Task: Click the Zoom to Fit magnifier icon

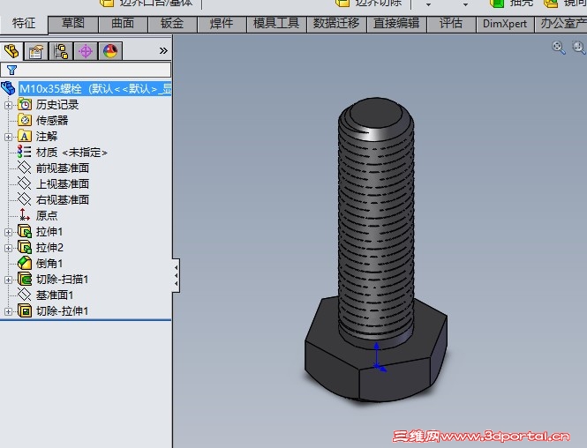Action: tap(558, 48)
